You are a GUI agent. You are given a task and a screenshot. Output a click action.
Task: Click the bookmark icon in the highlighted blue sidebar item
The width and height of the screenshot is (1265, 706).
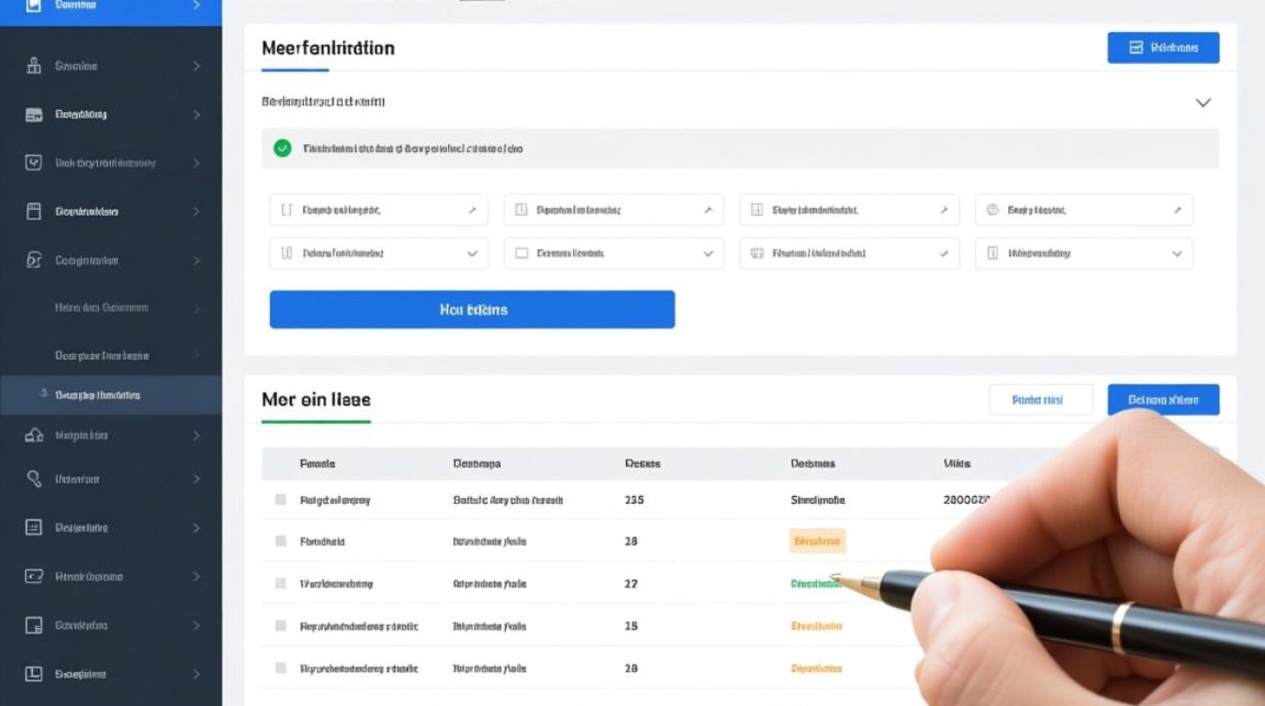tap(34, 5)
